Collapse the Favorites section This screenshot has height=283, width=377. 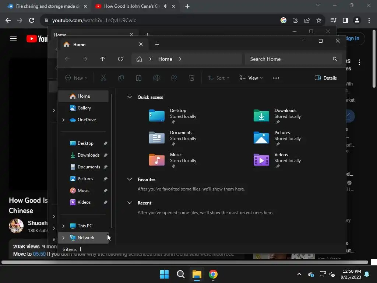pyautogui.click(x=129, y=179)
